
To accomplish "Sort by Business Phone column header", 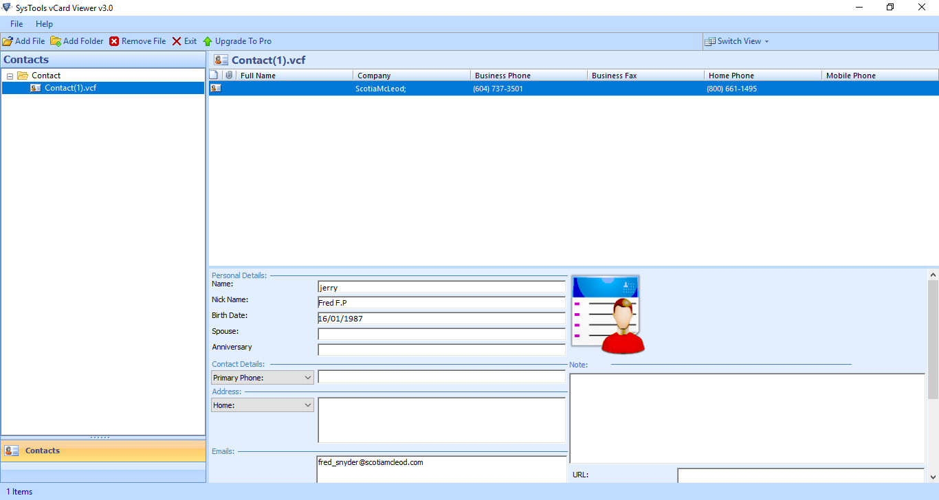I will pos(529,76).
